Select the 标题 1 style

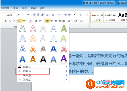point(122,17)
